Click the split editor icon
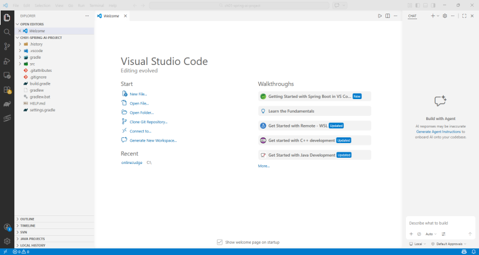 (388, 15)
